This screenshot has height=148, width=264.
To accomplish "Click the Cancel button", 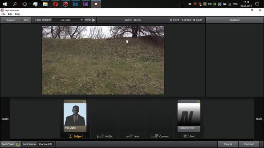I will tap(228, 144).
